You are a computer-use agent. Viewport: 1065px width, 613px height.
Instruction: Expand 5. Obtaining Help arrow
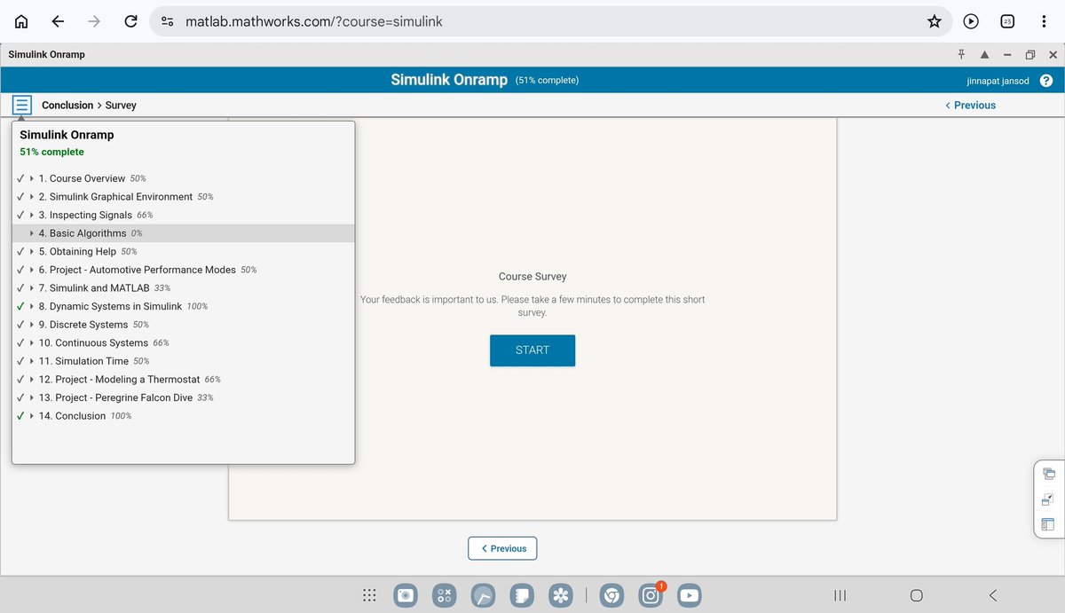click(32, 251)
